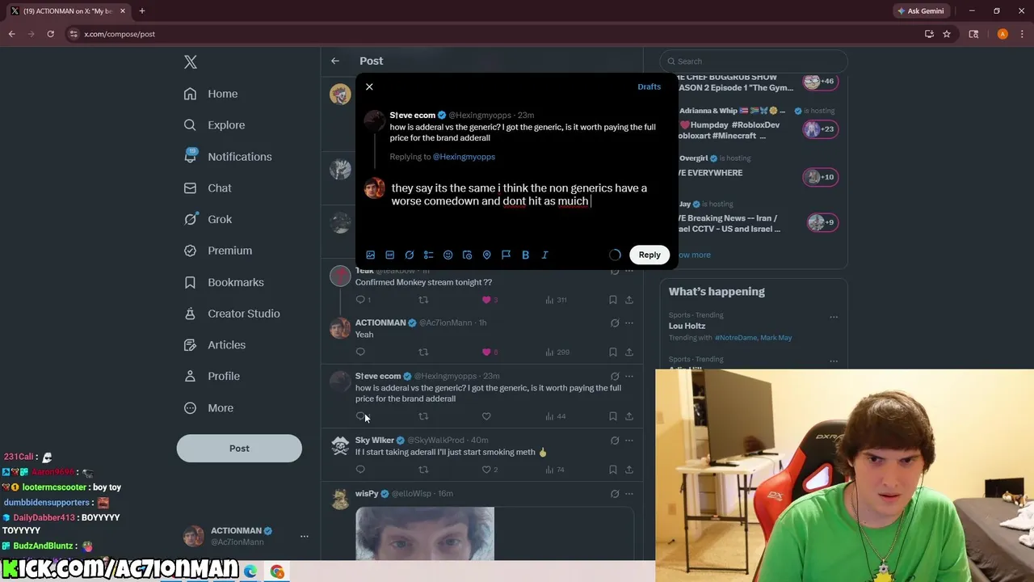Toggle italic formatting in composer
This screenshot has height=582, width=1034.
click(545, 255)
